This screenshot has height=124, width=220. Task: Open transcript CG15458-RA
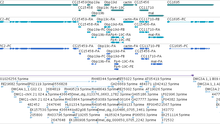[x=79, y=27]
